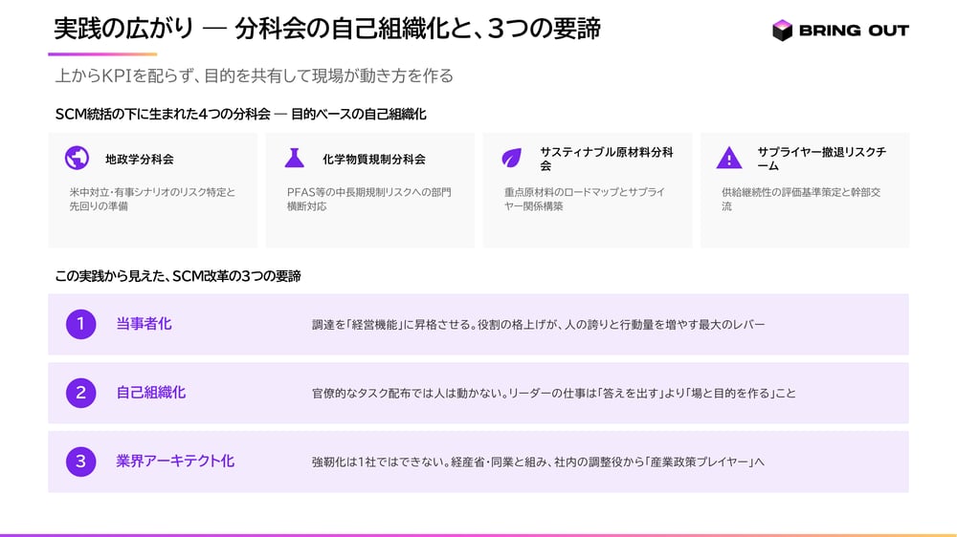Click the 地政学分科会 card title
This screenshot has height=537, width=957.
click(x=139, y=159)
